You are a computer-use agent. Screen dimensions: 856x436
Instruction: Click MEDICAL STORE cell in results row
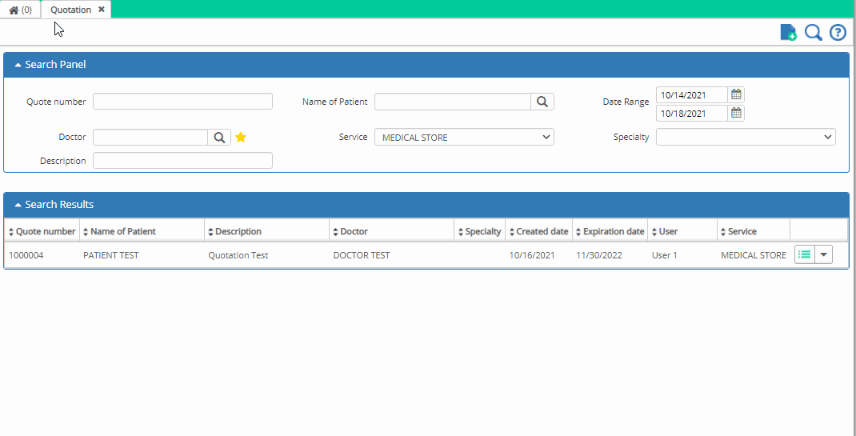[x=754, y=255]
